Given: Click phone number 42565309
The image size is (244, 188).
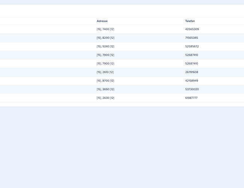Looking at the screenshot, I should (192, 29).
